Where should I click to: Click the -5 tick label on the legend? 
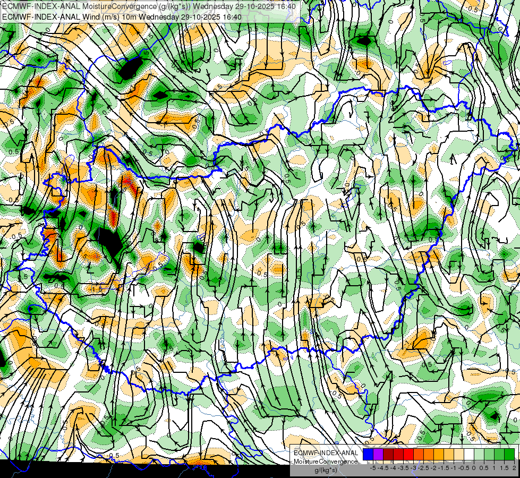[x=373, y=468]
